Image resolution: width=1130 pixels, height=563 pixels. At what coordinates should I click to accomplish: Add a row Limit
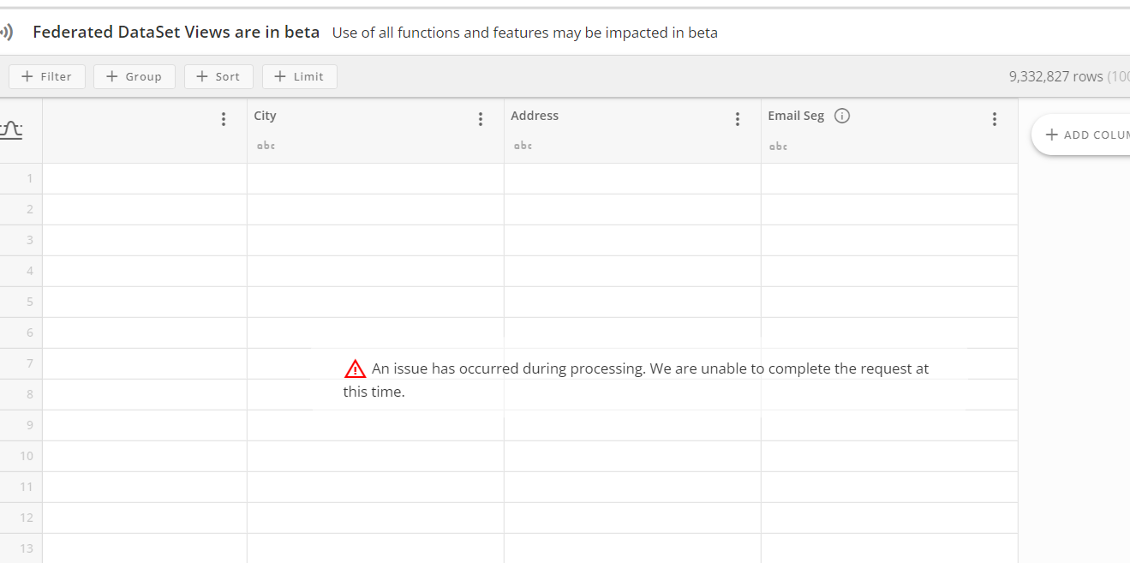point(299,76)
